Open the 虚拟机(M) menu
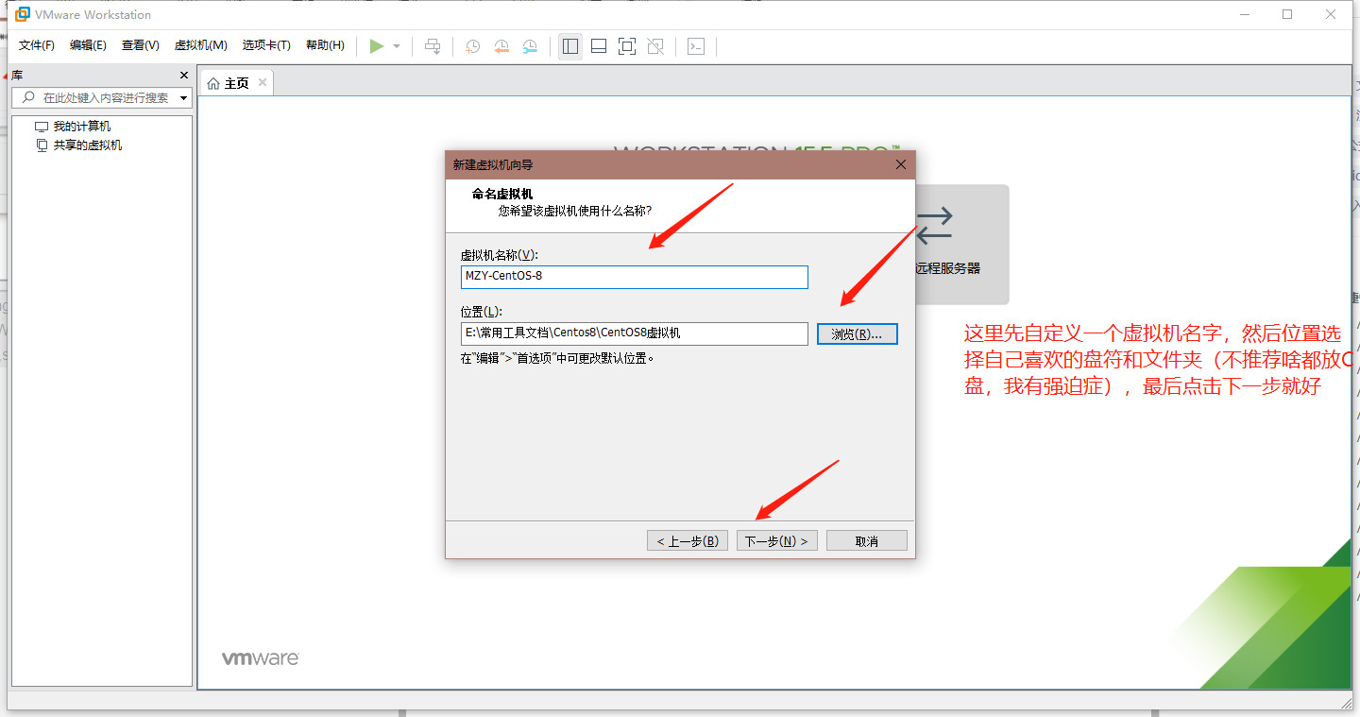Viewport: 1360px width, 717px height. 200,45
